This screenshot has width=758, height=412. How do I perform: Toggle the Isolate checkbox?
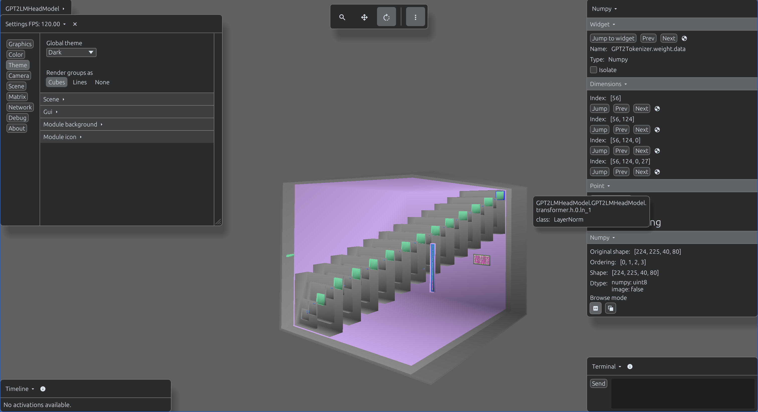[x=594, y=70]
